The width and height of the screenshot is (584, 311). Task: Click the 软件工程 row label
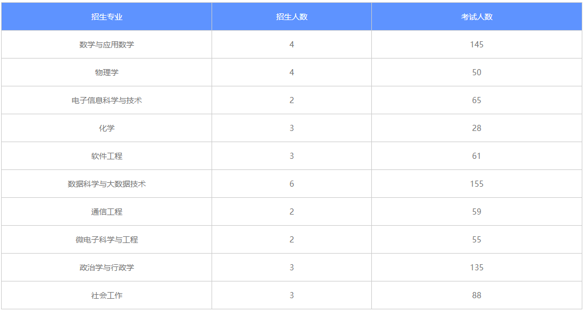[106, 156]
